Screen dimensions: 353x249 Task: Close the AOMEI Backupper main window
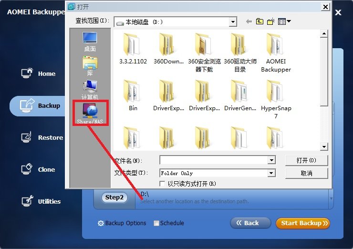pos(338,12)
